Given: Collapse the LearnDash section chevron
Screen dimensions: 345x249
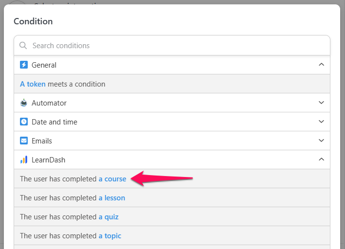Looking at the screenshot, I should 322,159.
